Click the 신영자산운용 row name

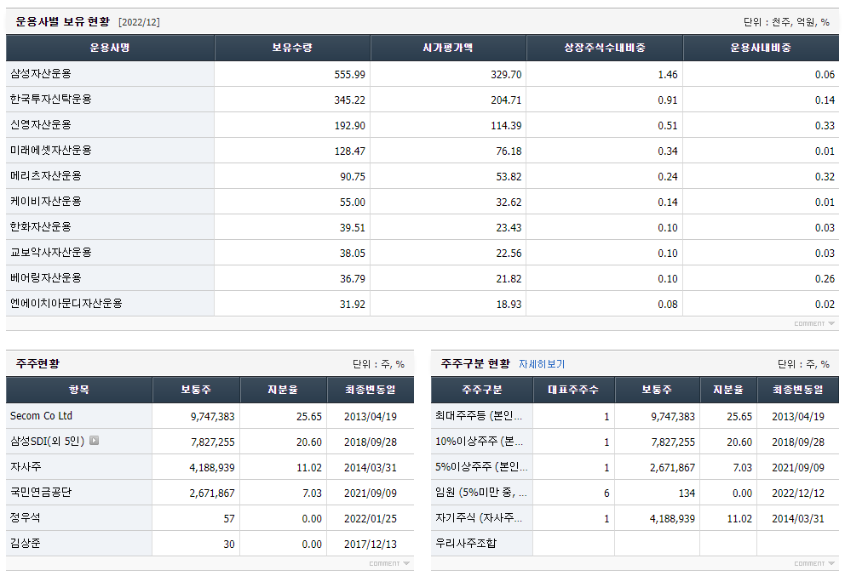(41, 125)
